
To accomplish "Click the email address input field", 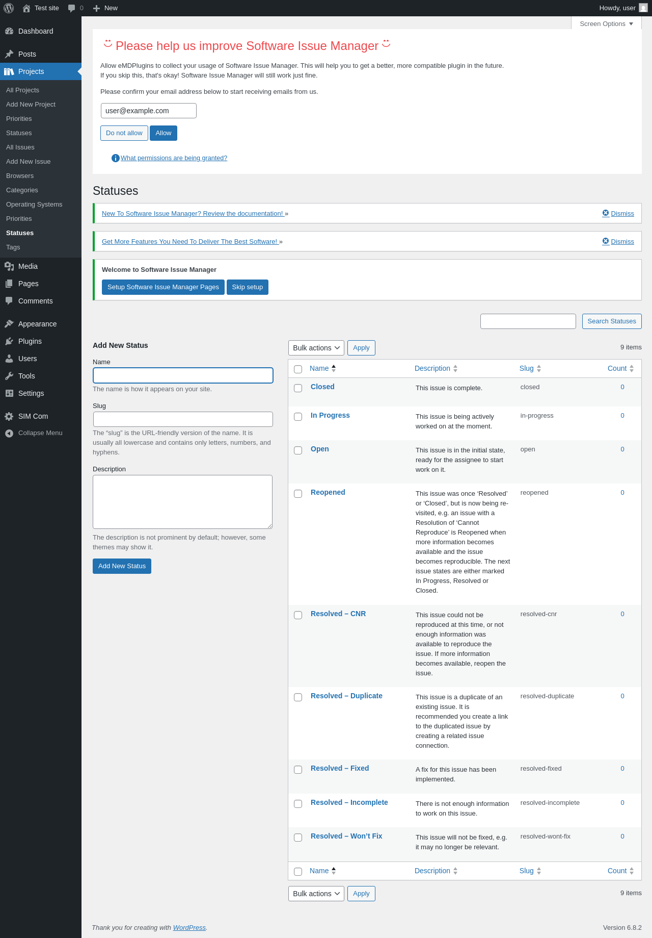I will tap(149, 111).
